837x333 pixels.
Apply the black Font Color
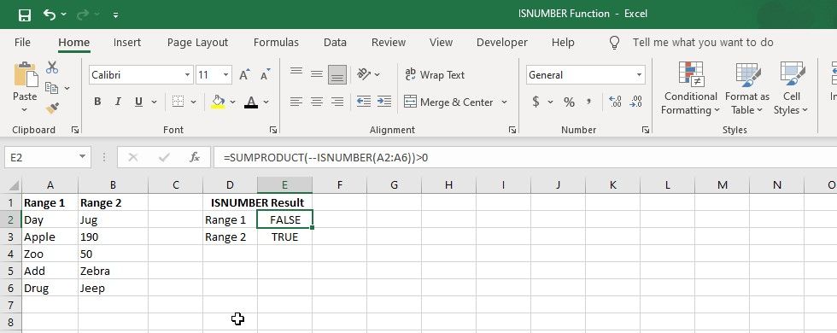(x=251, y=102)
